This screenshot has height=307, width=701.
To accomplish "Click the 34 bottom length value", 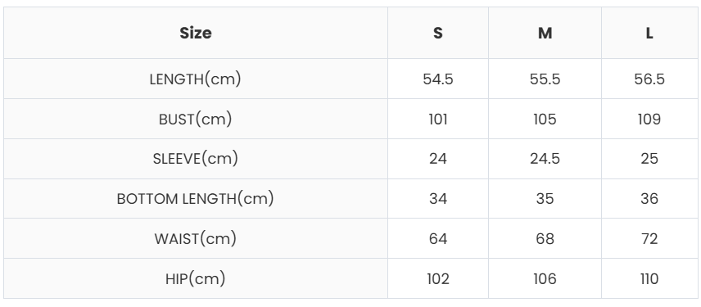I will coord(438,199).
